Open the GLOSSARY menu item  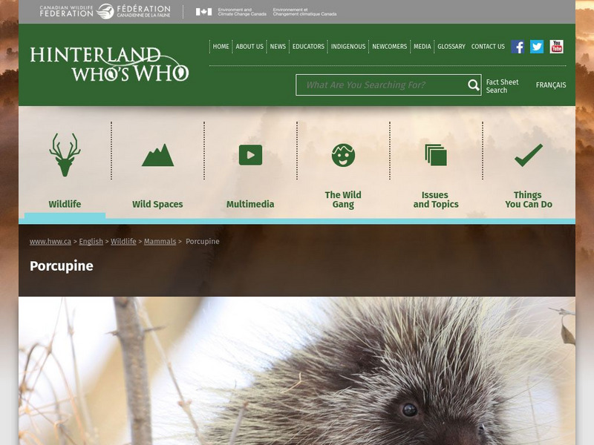450,46
